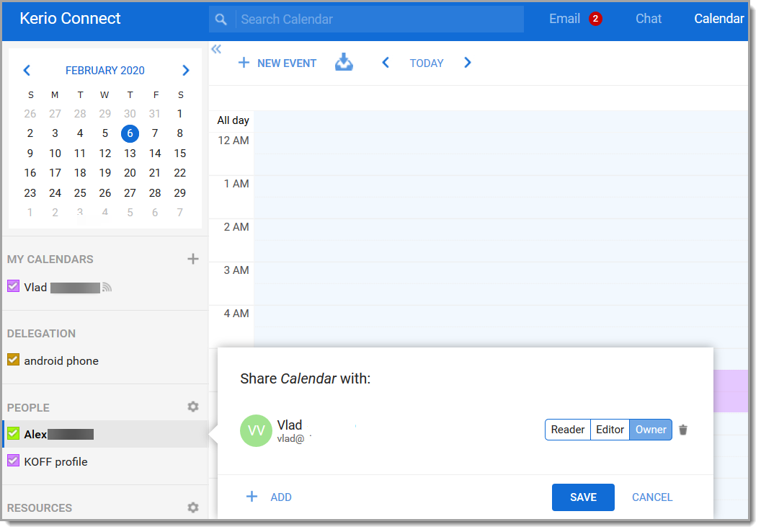Collapse the sidebar with double chevron

click(216, 49)
